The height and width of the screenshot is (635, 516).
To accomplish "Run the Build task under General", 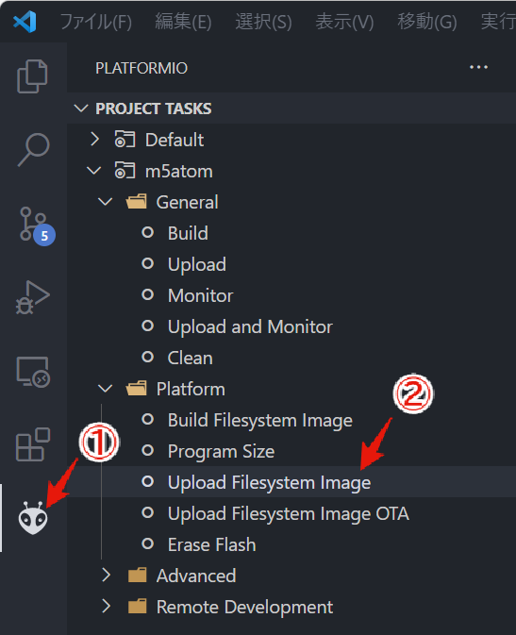I will tap(188, 233).
